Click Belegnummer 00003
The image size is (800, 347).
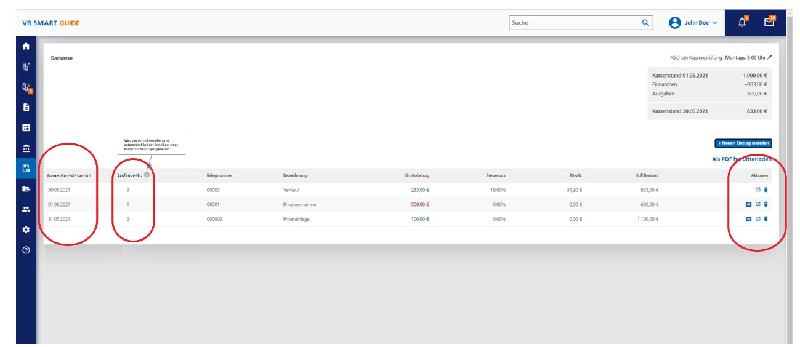click(x=213, y=190)
